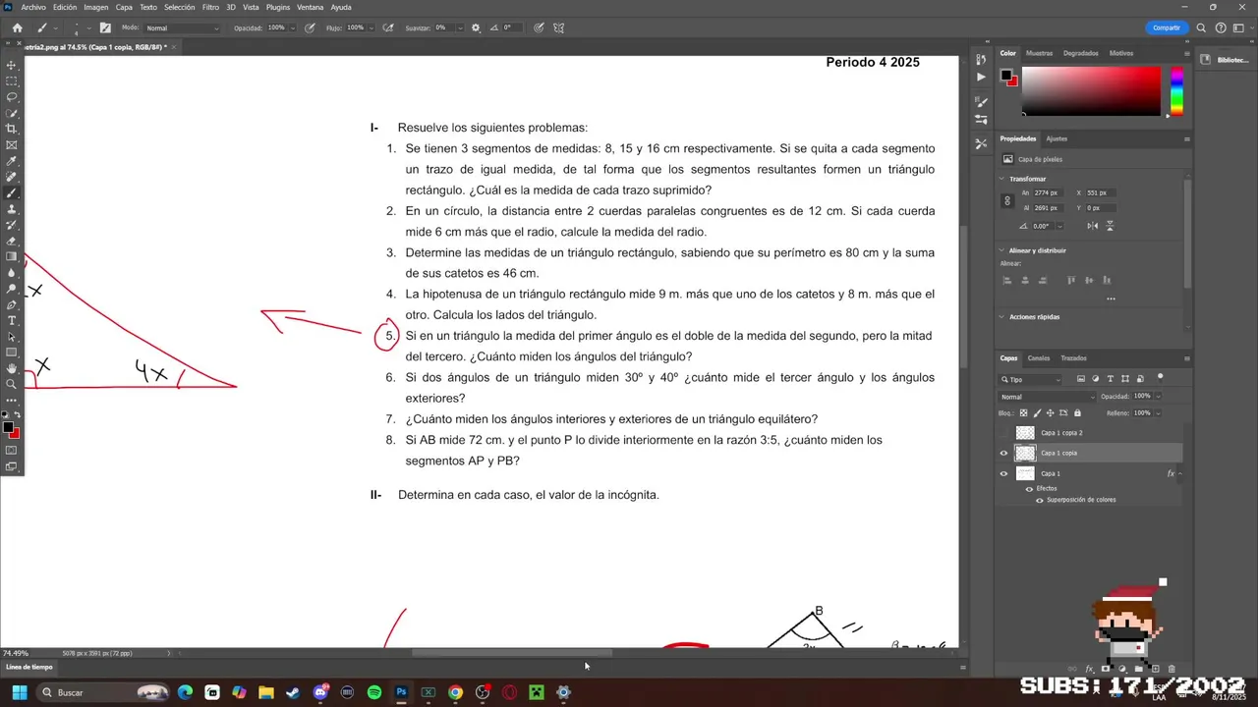Viewport: 1258px width, 707px height.
Task: Switch to the Ajustes tab
Action: 1057,138
